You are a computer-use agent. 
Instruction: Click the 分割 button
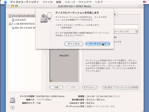(x=56, y=87)
